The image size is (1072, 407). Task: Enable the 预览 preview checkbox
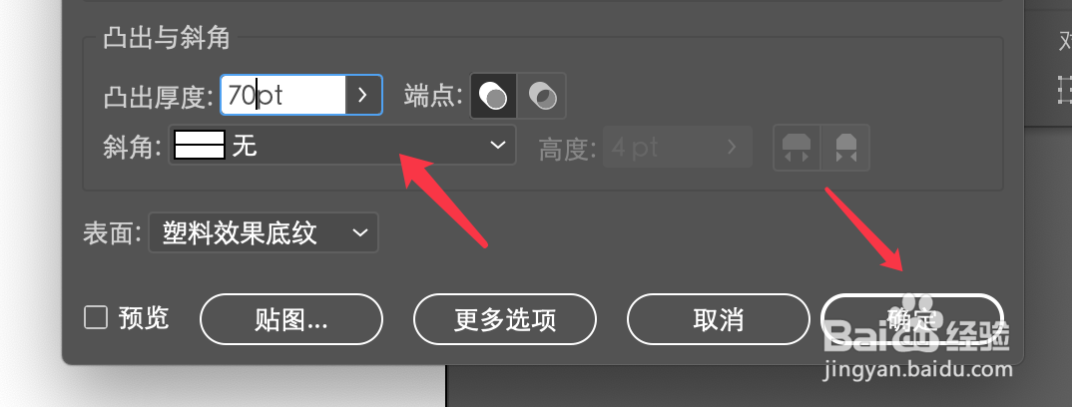pos(96,317)
